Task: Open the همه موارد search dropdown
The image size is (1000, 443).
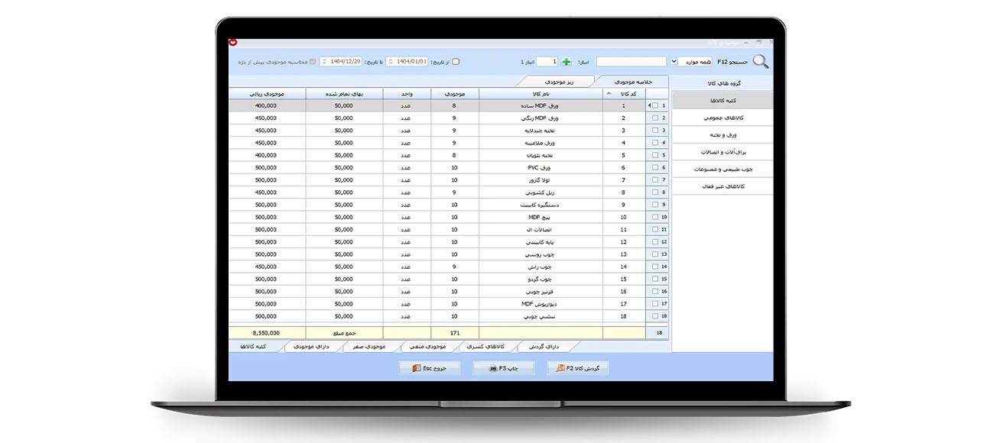Action: tap(674, 62)
